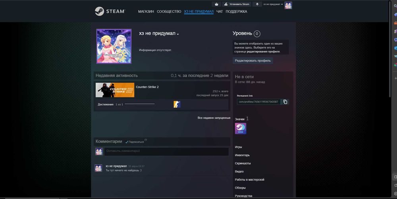Image resolution: width=397 pixels, height=199 pixels.
Task: Click the level 0 badge circle
Action: pos(257,34)
